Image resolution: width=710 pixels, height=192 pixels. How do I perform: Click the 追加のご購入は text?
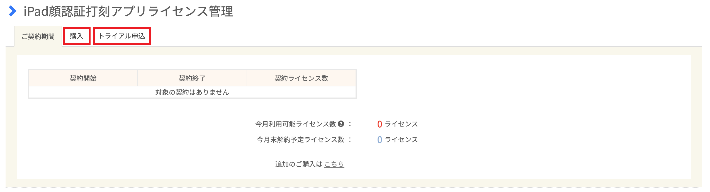[x=298, y=164]
